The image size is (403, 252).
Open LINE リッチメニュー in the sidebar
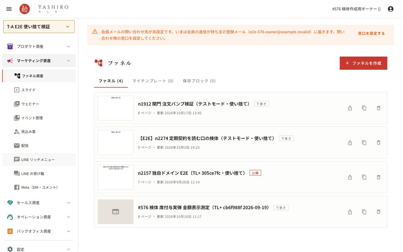39,160
